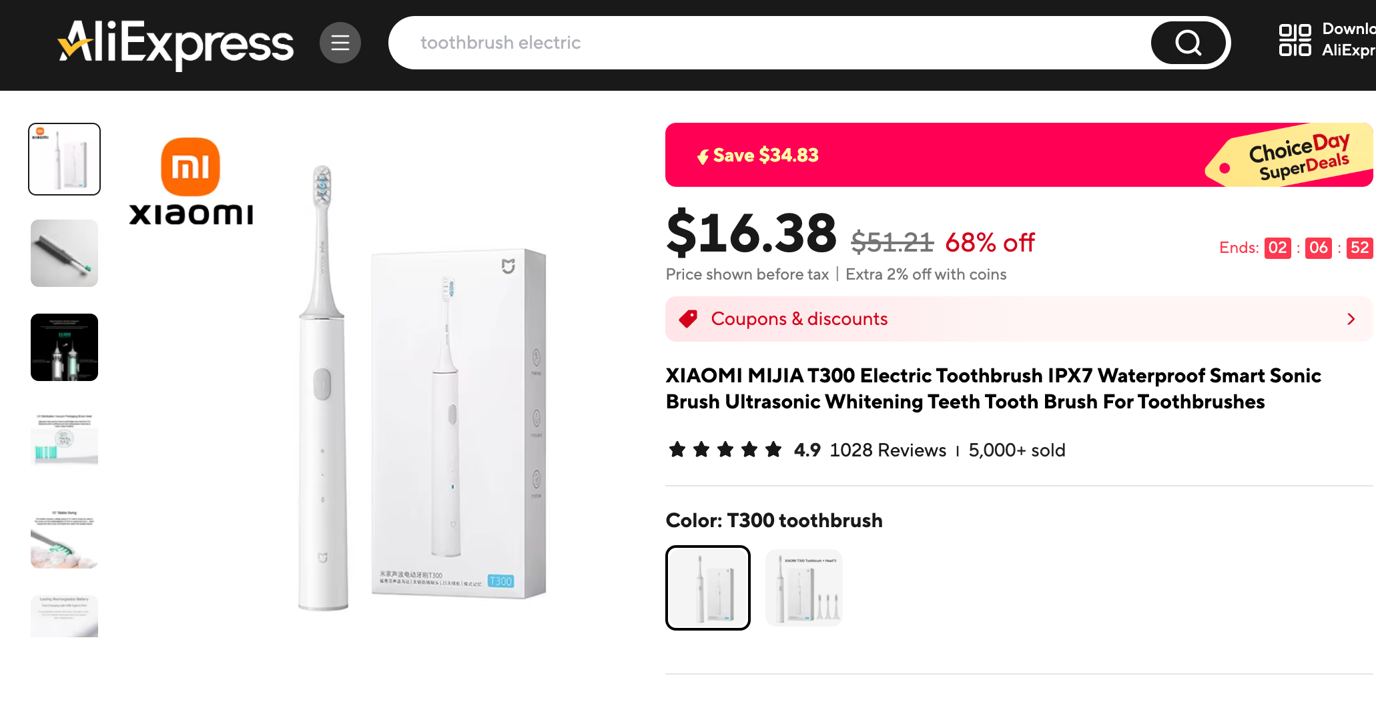The image size is (1376, 722).
Task: Choose the toothbrush plus heads color option
Action: coord(804,588)
